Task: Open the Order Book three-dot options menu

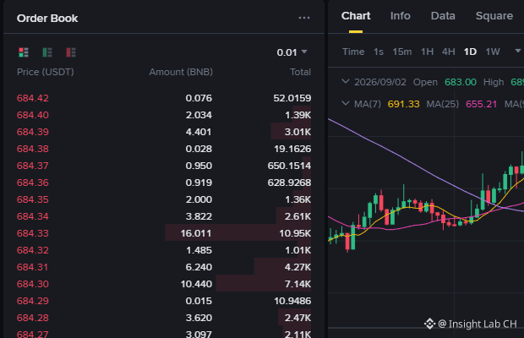Action: tap(304, 18)
